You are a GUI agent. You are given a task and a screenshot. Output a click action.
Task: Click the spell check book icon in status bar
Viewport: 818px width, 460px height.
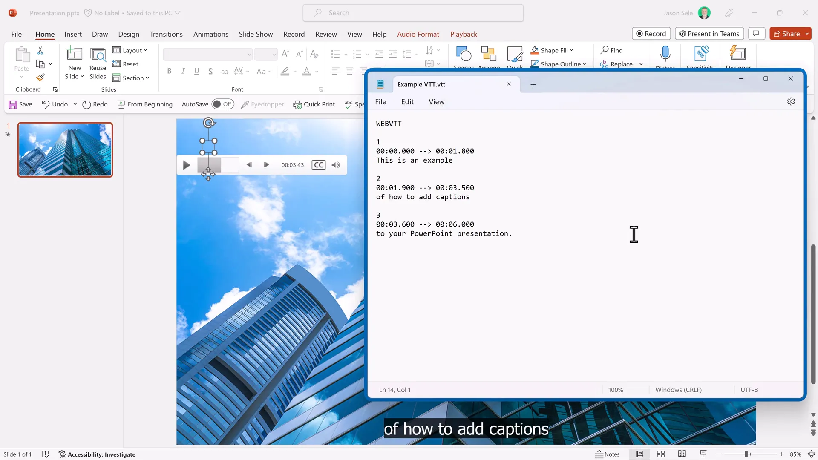tap(45, 454)
